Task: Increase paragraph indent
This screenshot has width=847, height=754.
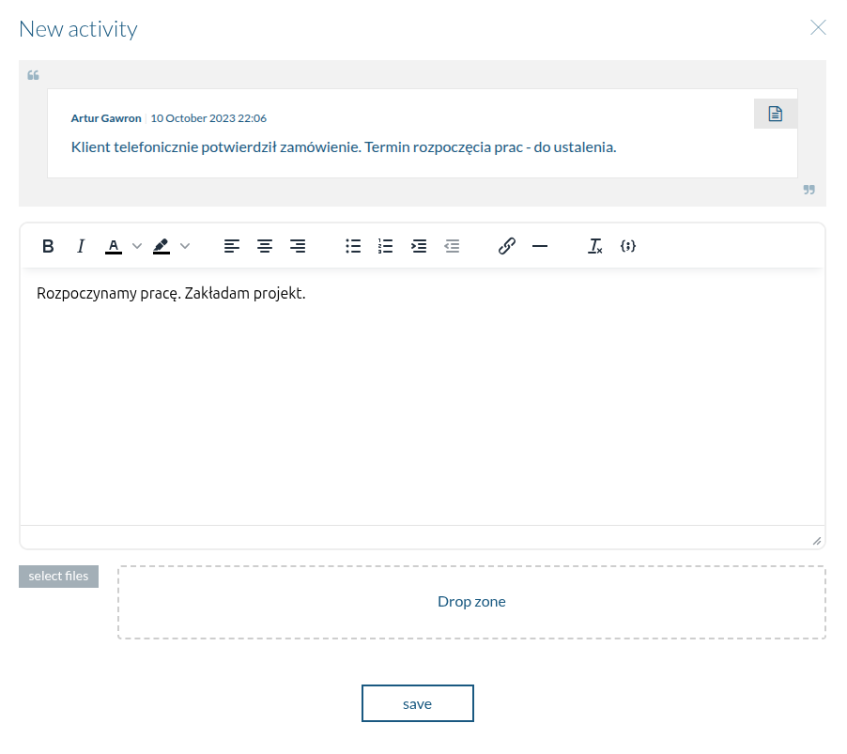Action: click(419, 246)
